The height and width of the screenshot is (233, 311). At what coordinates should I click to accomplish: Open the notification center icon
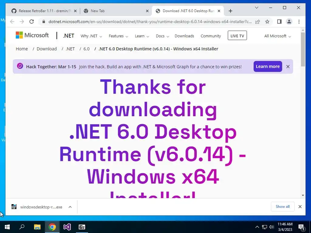coord(301,227)
